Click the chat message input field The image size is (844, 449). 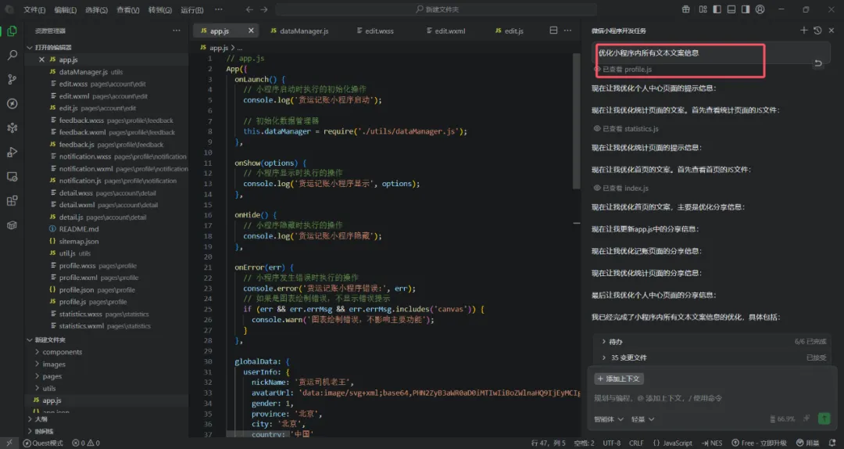713,398
